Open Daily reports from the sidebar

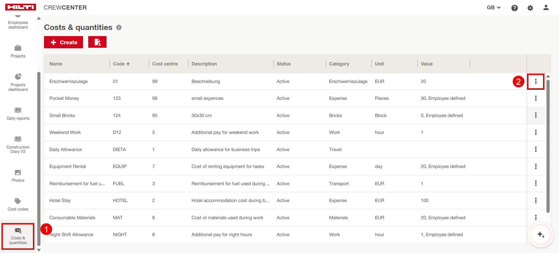pos(18,114)
